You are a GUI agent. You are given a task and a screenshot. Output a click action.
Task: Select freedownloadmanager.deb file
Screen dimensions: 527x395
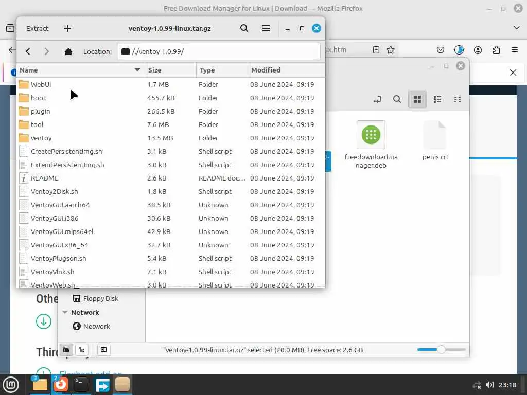(371, 145)
